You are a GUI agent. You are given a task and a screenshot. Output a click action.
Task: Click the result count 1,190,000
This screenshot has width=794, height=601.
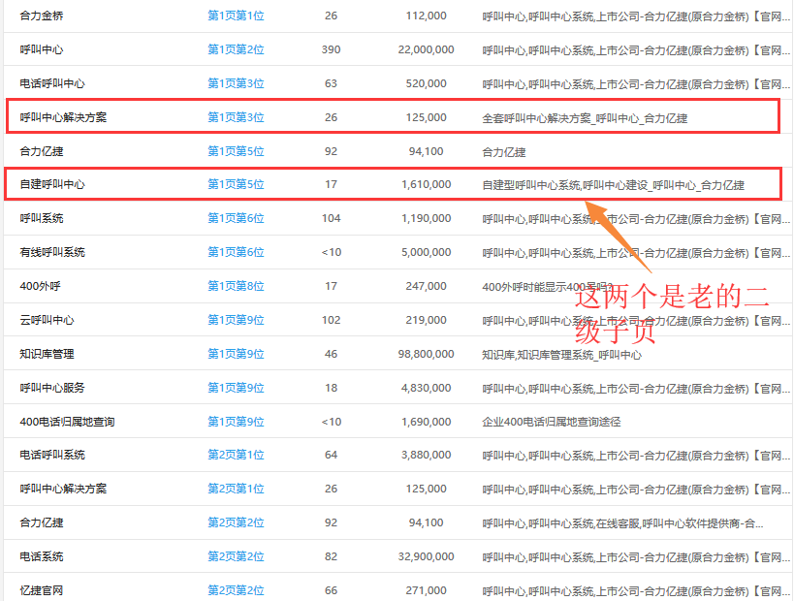tap(426, 218)
